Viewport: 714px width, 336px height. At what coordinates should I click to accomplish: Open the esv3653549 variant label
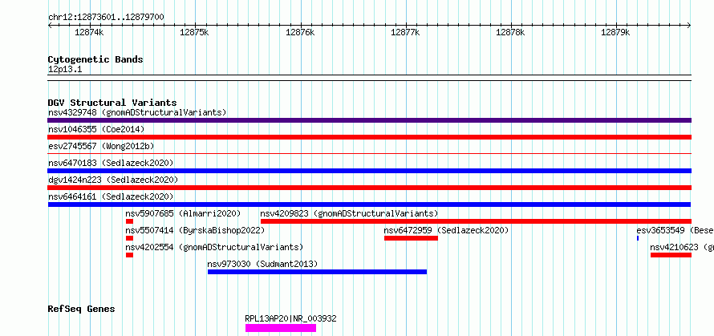click(x=675, y=230)
